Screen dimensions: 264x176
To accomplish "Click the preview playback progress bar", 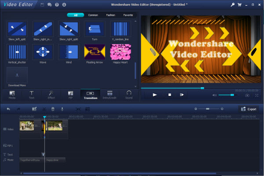I will 201,88.
